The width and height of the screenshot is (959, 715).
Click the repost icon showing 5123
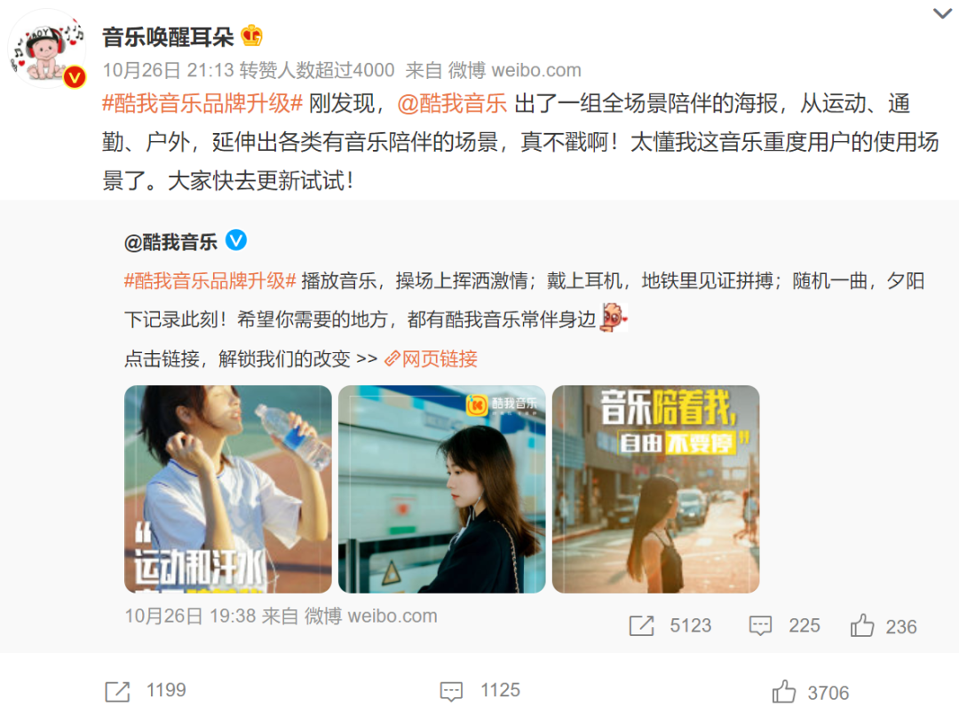click(642, 625)
